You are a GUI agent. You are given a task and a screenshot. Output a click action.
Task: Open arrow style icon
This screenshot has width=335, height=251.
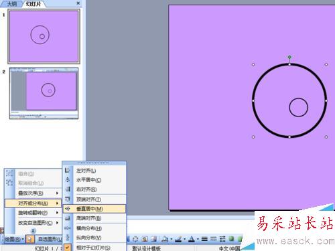(222, 239)
